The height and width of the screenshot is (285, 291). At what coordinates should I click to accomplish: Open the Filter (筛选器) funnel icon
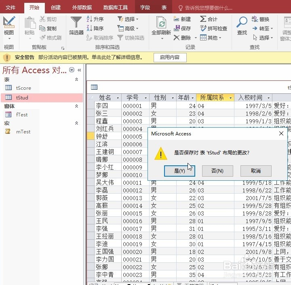(76, 22)
